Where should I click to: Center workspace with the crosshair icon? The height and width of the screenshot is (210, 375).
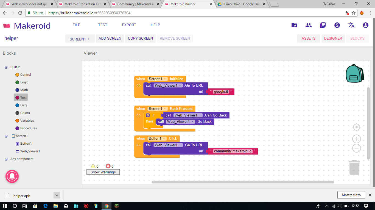[356, 127]
